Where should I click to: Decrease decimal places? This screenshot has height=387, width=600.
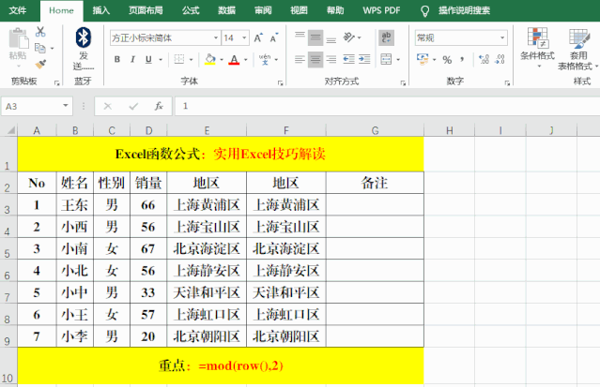(500, 59)
